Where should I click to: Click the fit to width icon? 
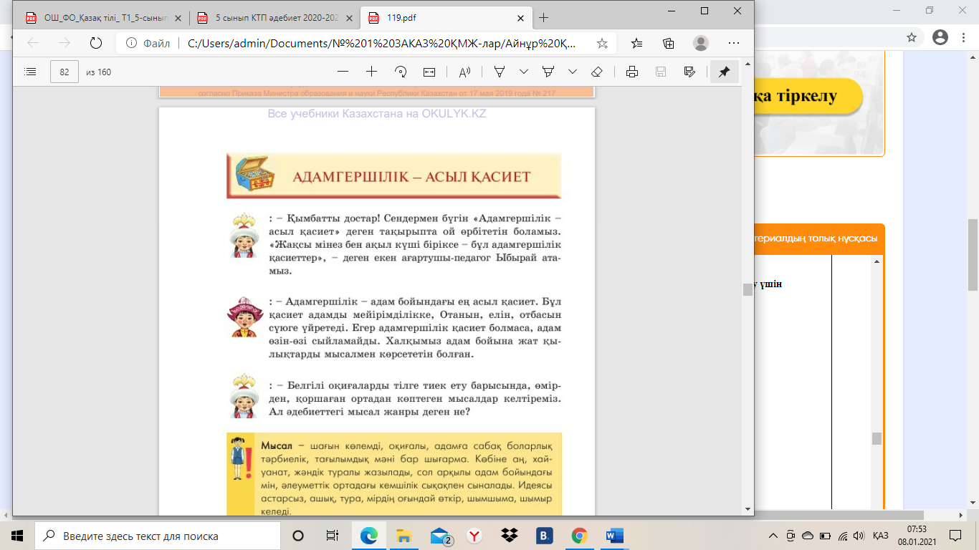[x=429, y=72]
